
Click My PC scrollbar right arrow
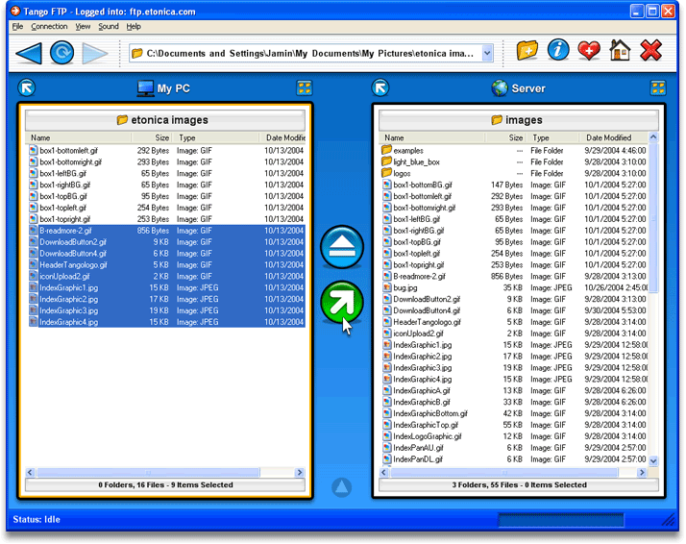coord(299,472)
